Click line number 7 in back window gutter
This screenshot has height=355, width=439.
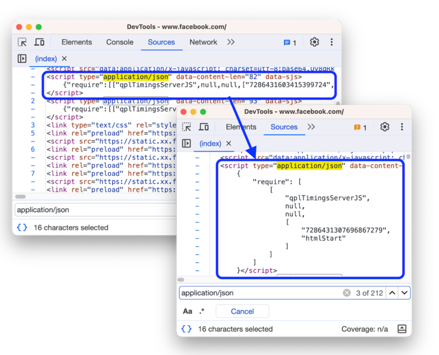click(33, 173)
